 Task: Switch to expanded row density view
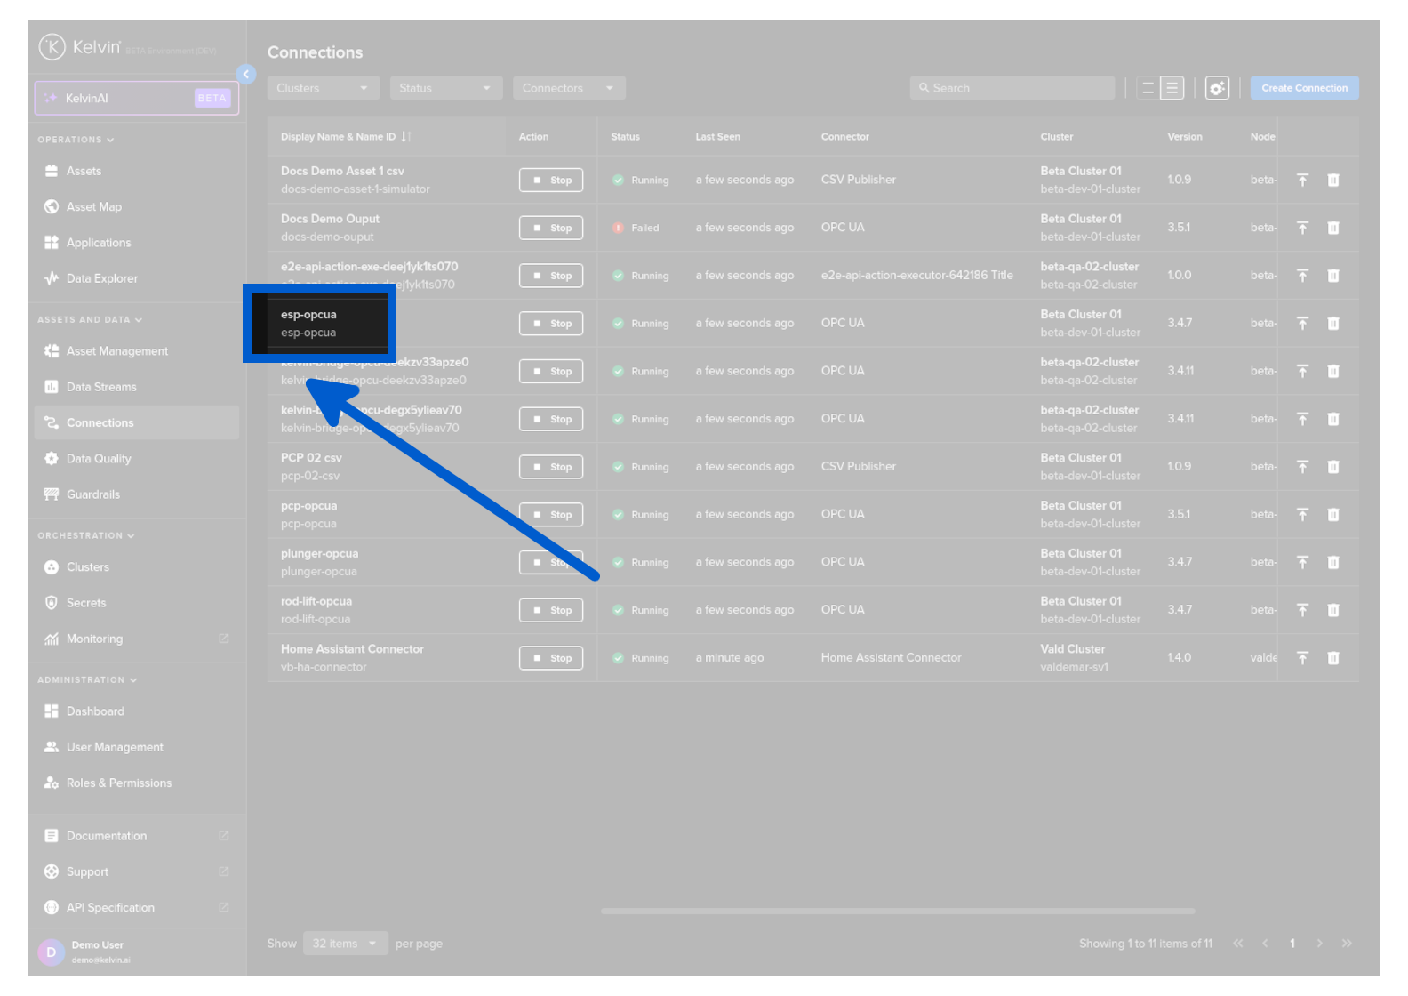click(x=1172, y=88)
